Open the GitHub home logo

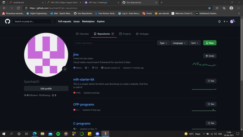(8, 21)
